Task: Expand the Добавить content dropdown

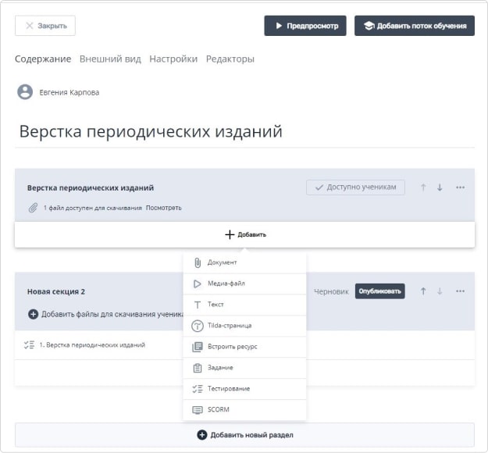Action: [x=245, y=235]
